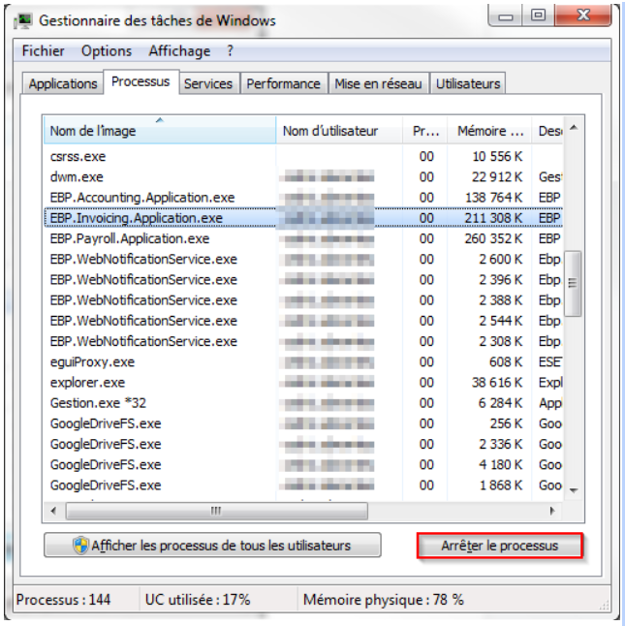625x626 pixels.
Task: Select EBP.Accounting.Application.exe process
Action: tap(303, 198)
